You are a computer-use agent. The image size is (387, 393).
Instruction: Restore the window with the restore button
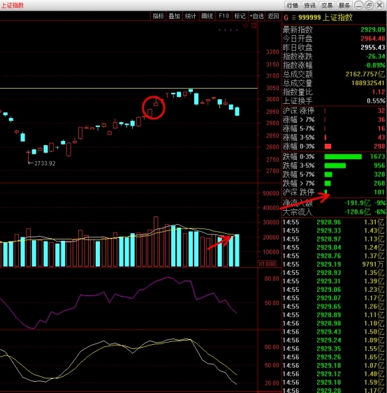pyautogui.click(x=370, y=6)
